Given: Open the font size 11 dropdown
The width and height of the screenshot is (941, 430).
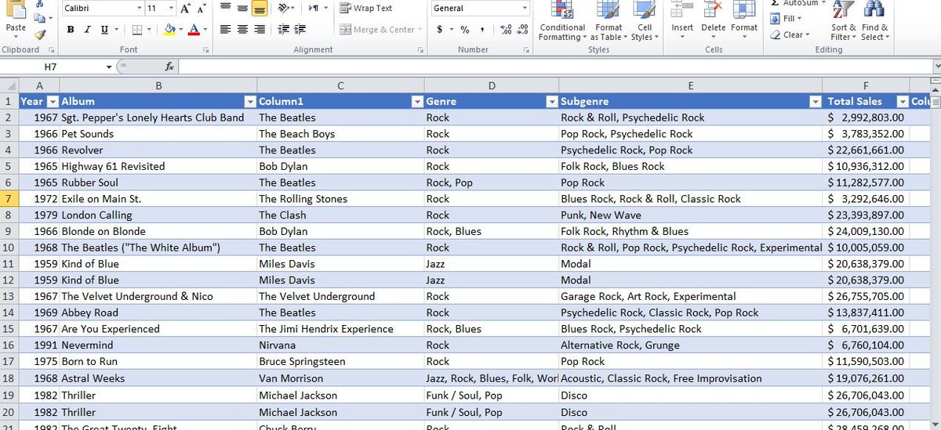Looking at the screenshot, I should click(173, 9).
